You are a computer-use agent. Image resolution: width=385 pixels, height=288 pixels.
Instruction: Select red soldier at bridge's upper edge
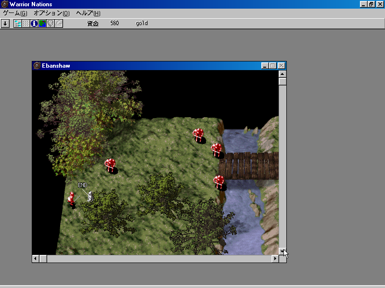pos(217,151)
